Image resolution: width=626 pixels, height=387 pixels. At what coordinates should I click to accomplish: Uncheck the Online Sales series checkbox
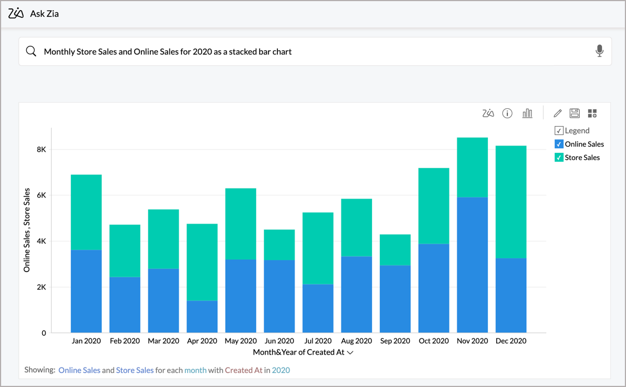tap(559, 144)
